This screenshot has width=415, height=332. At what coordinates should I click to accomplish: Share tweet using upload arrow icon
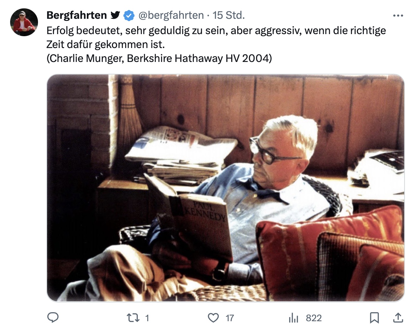point(398,318)
